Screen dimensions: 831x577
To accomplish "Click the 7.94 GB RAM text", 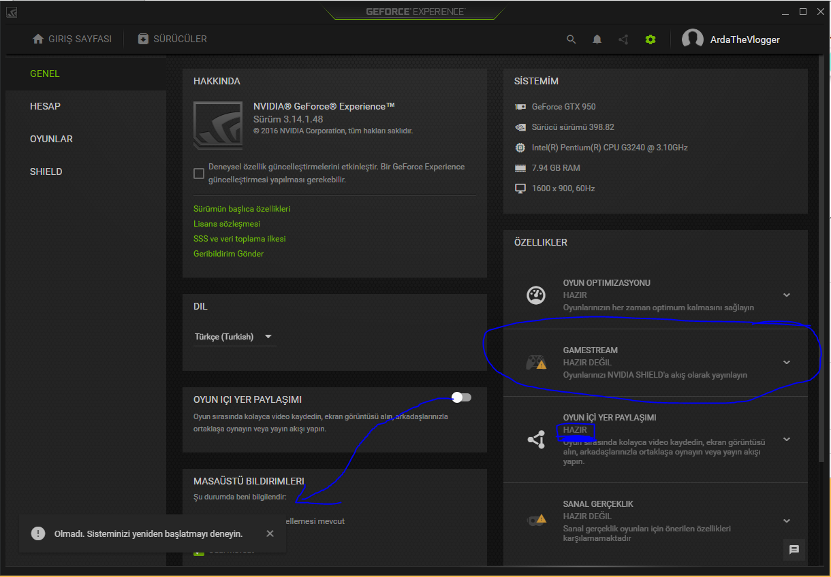I will pyautogui.click(x=556, y=168).
